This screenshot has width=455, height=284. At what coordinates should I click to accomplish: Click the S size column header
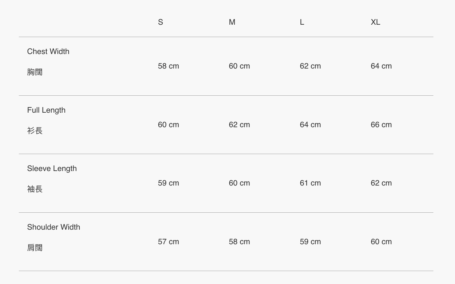pyautogui.click(x=161, y=22)
